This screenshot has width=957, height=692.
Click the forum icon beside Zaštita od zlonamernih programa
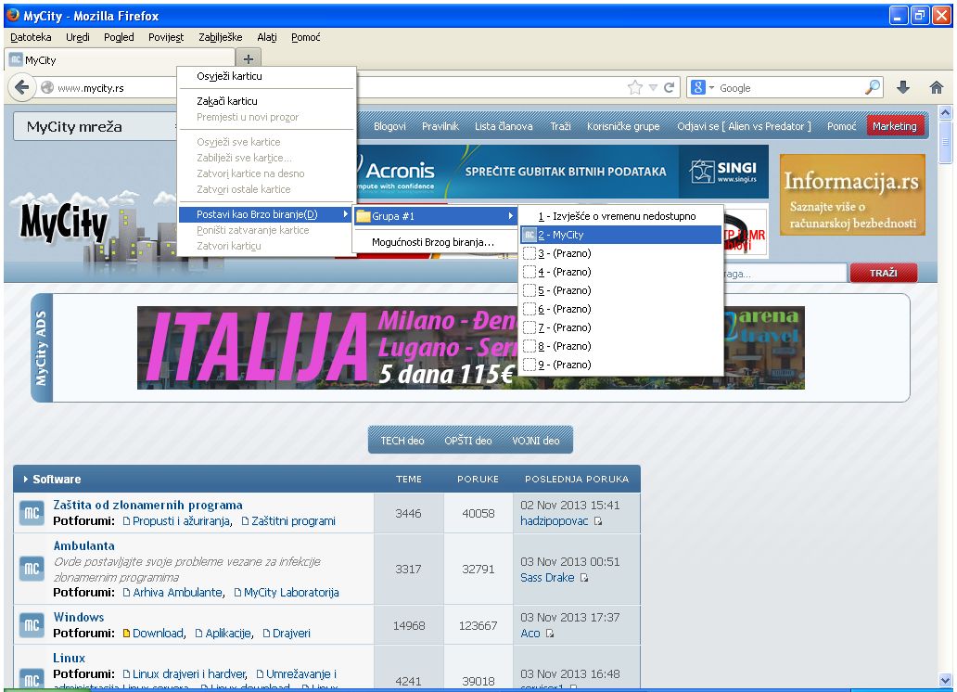[32, 513]
